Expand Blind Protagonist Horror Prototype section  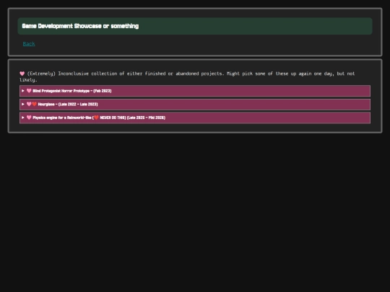pos(195,91)
